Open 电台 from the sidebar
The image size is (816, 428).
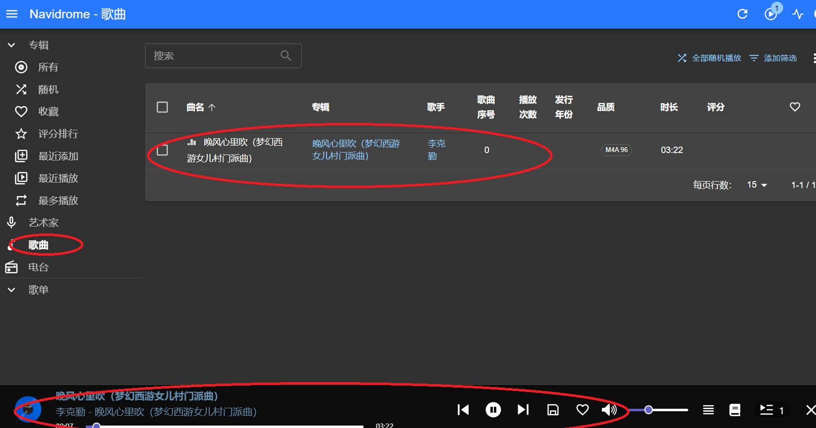(38, 267)
